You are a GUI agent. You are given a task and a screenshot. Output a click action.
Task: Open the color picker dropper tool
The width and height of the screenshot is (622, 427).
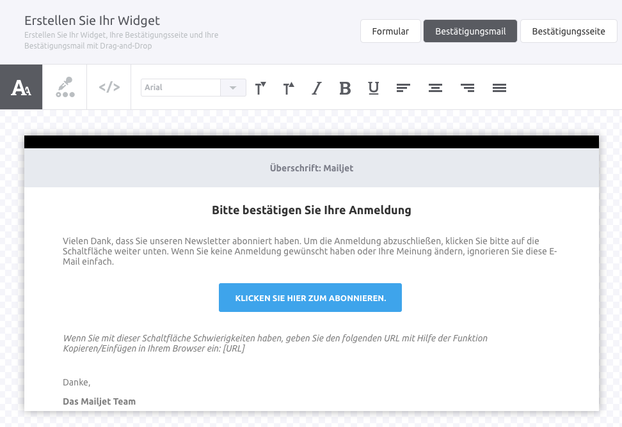click(x=65, y=87)
